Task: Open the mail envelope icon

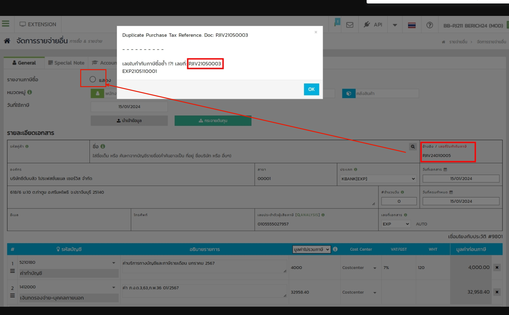Action: click(350, 25)
